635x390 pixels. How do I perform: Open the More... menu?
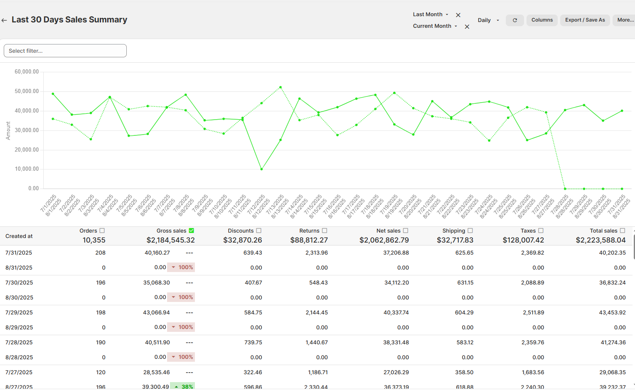point(625,20)
